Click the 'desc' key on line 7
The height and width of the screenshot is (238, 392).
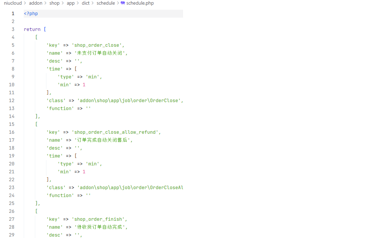[x=55, y=61]
